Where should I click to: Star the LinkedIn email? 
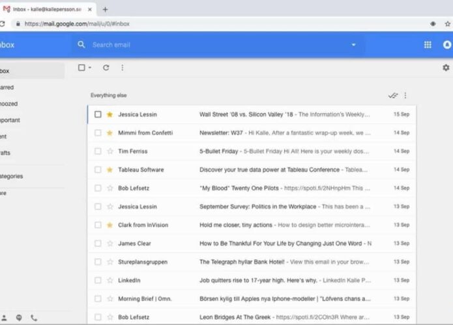click(110, 280)
